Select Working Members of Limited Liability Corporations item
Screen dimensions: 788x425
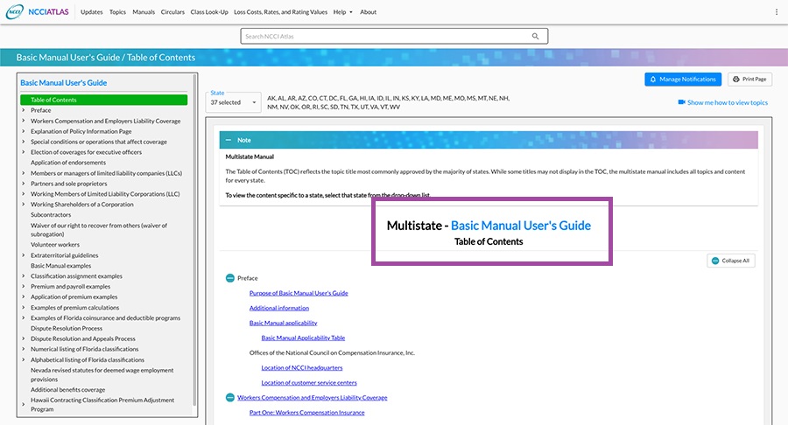pyautogui.click(x=105, y=193)
